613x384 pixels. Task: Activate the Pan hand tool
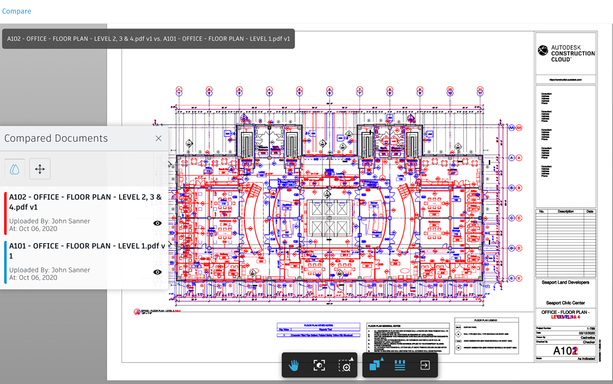pos(293,366)
